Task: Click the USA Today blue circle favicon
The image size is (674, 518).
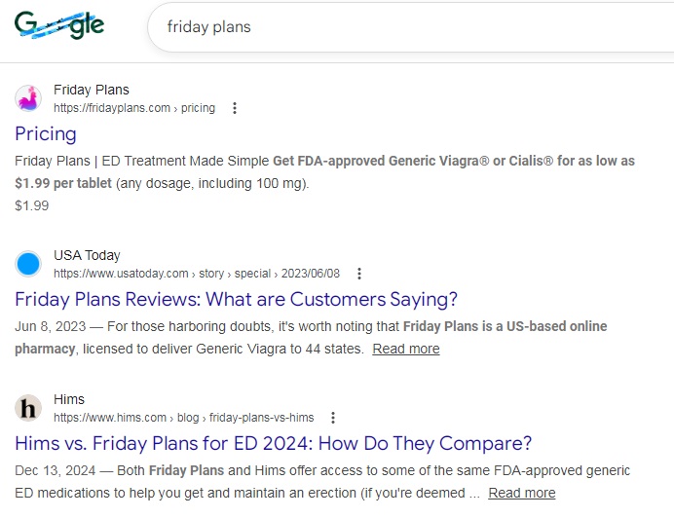Action: tap(28, 264)
